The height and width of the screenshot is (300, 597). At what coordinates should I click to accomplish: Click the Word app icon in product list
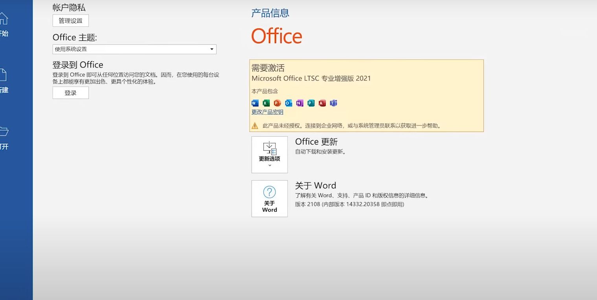point(255,103)
